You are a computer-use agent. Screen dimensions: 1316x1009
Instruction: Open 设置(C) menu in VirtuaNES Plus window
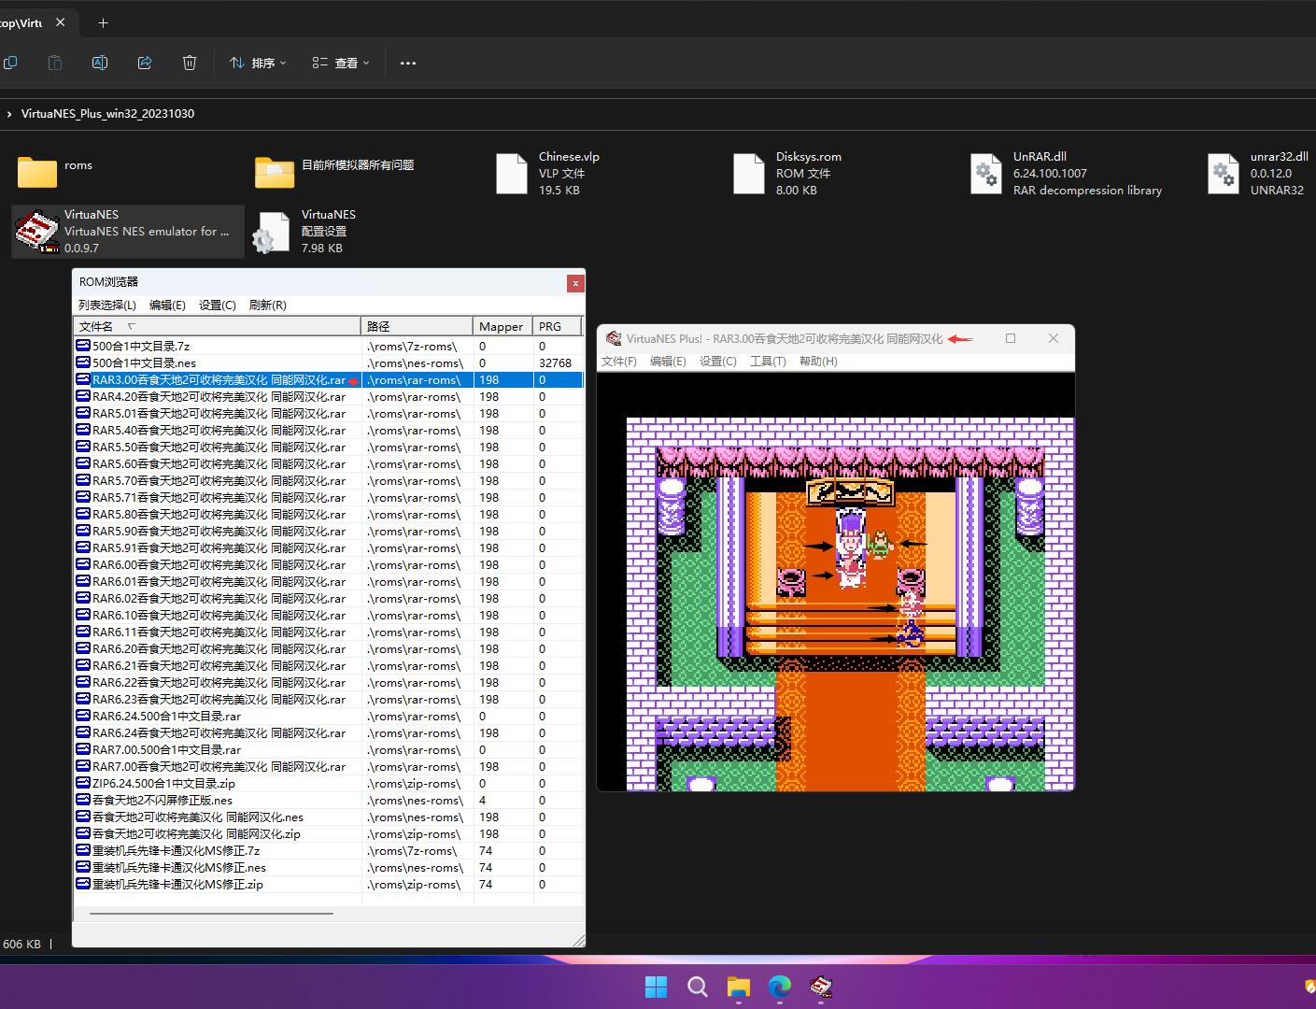click(718, 362)
